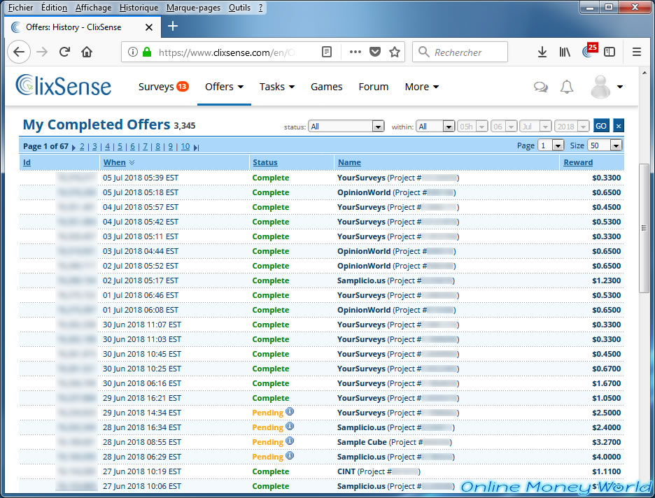Screen dimensions: 655x498
Task: Go to page 2 of offers
Action: coord(82,146)
